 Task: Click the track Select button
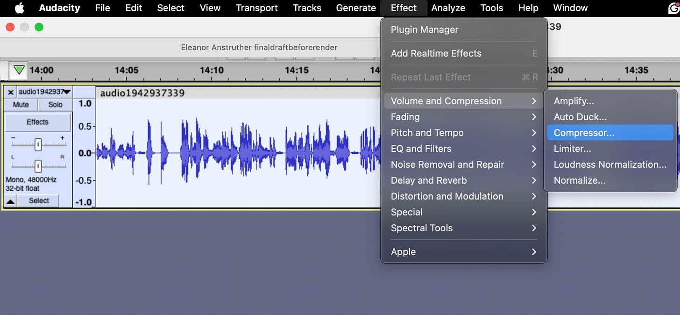(x=39, y=201)
